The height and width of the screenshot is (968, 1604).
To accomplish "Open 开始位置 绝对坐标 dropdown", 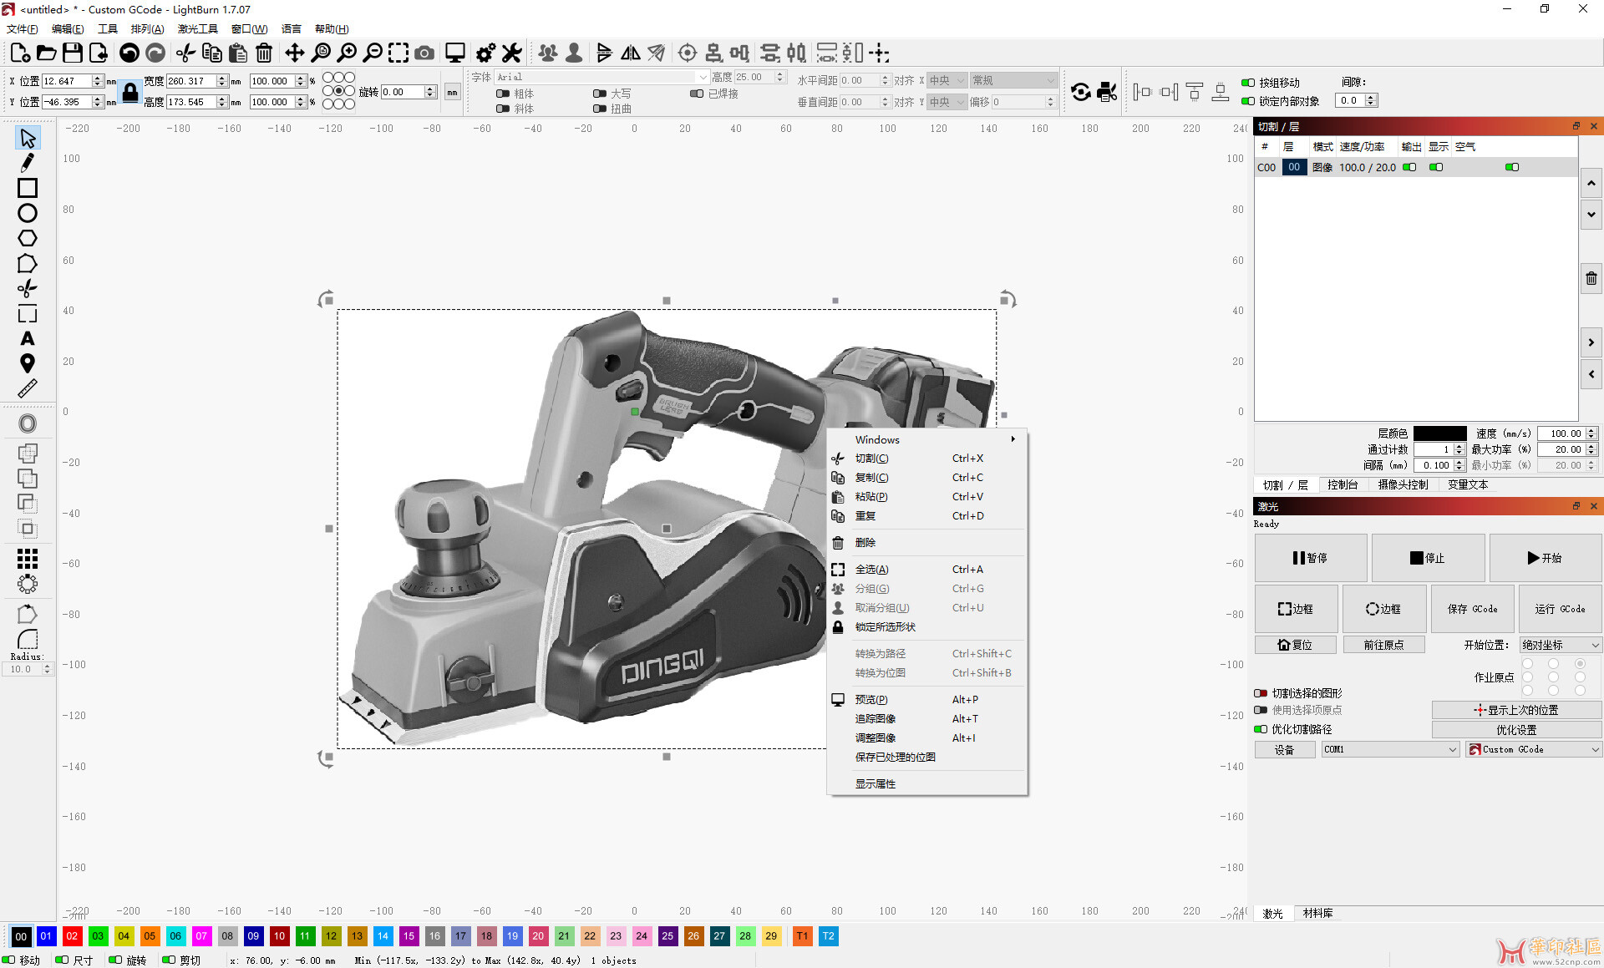I will click(x=1561, y=645).
